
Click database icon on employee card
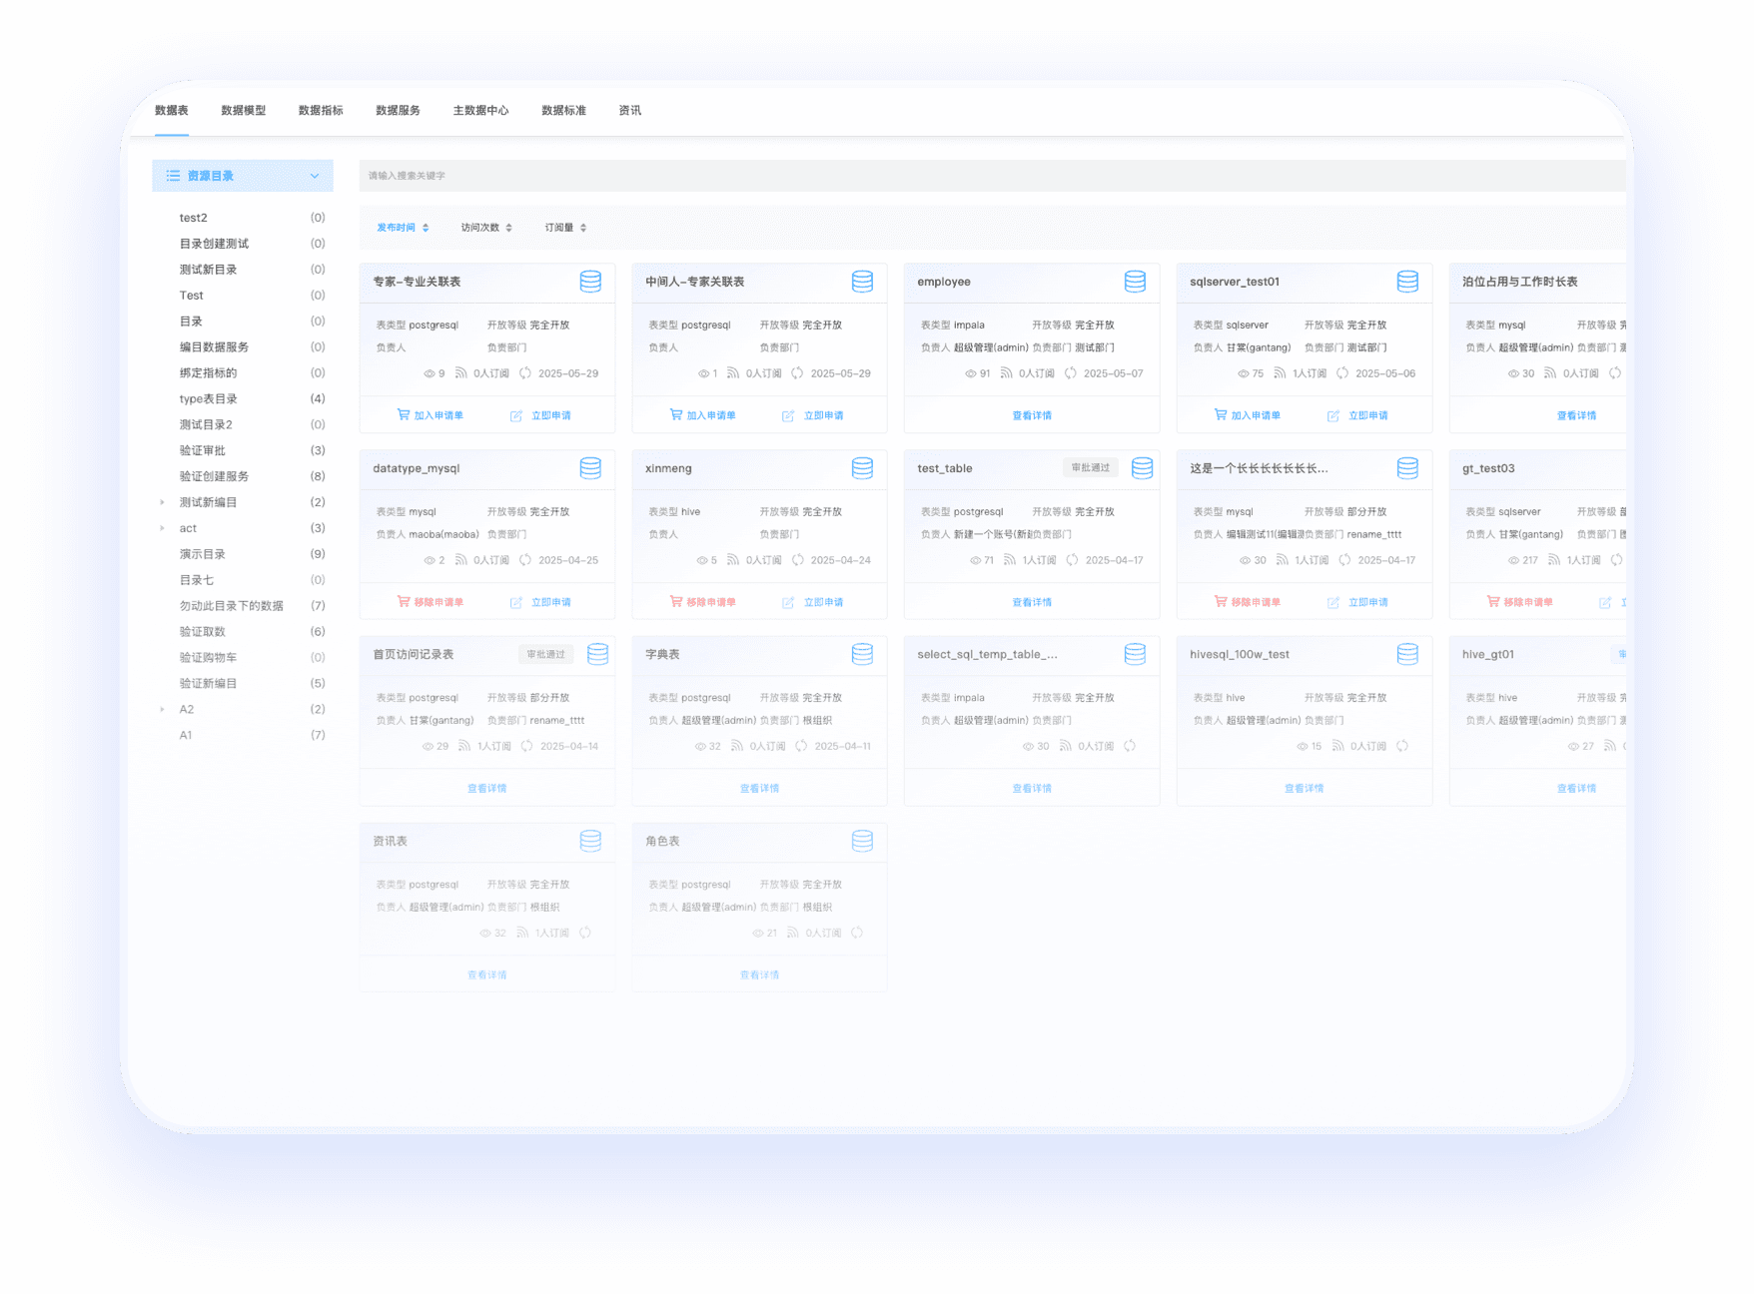[x=1135, y=282]
